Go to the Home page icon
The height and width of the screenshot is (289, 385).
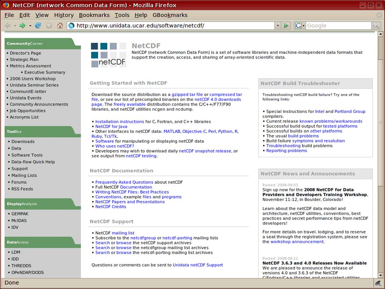(x=60, y=25)
